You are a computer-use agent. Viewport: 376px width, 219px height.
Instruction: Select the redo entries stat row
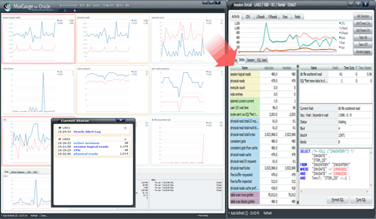[x=263, y=95]
